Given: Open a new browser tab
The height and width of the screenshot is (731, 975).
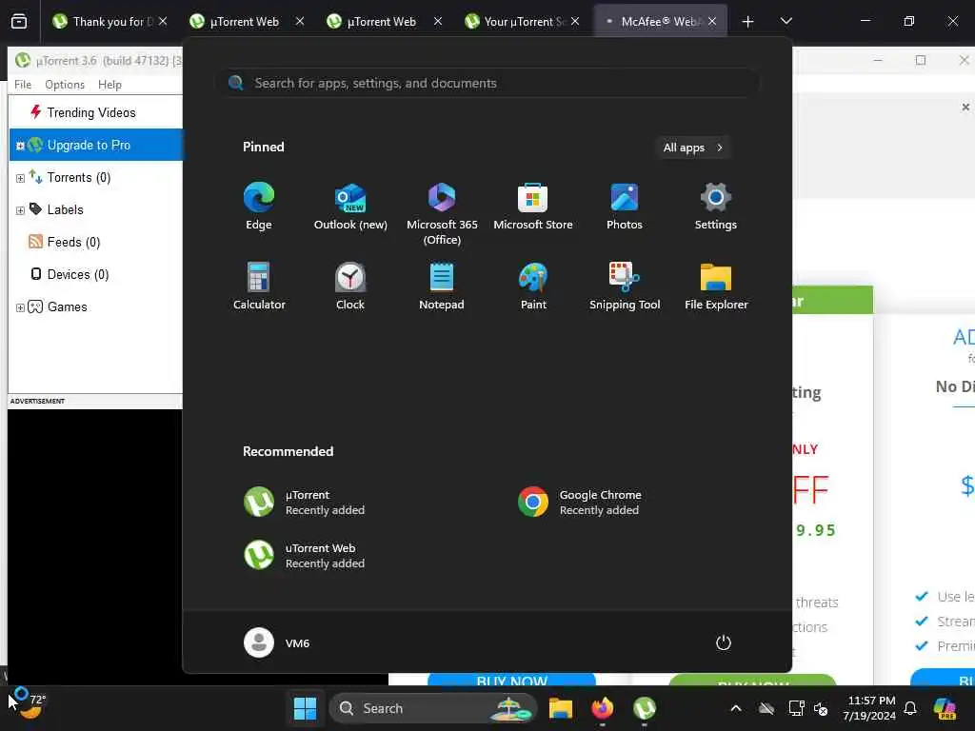Looking at the screenshot, I should (x=747, y=22).
